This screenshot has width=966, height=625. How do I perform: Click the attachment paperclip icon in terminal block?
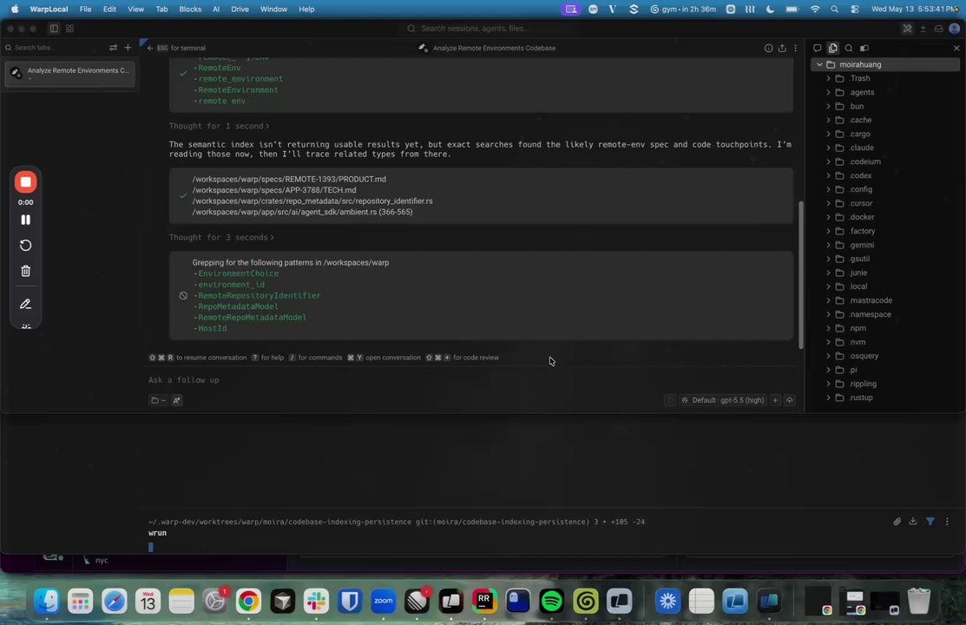click(x=897, y=522)
